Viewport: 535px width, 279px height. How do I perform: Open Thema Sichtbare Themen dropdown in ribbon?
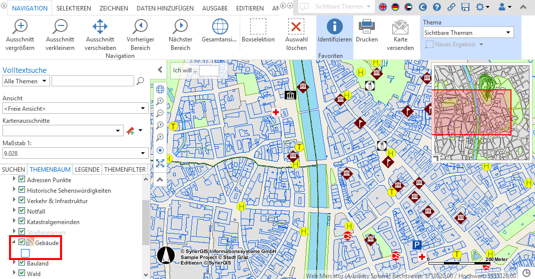click(x=468, y=32)
